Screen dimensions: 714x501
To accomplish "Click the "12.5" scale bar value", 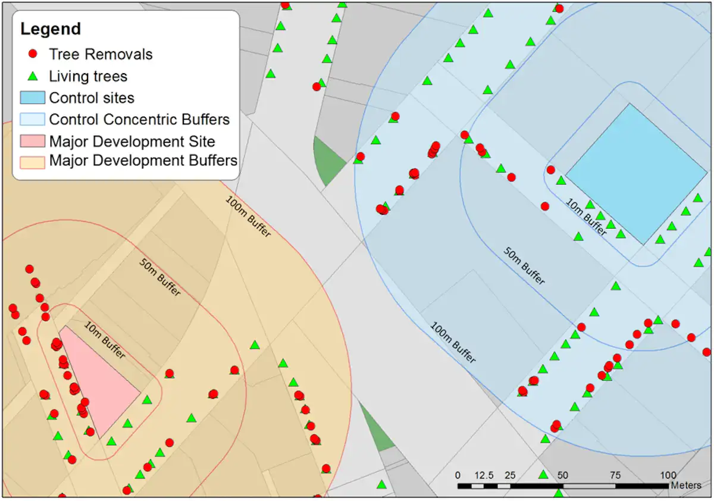I will (484, 475).
